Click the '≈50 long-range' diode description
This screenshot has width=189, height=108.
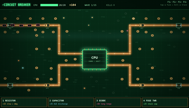(x=104, y=104)
